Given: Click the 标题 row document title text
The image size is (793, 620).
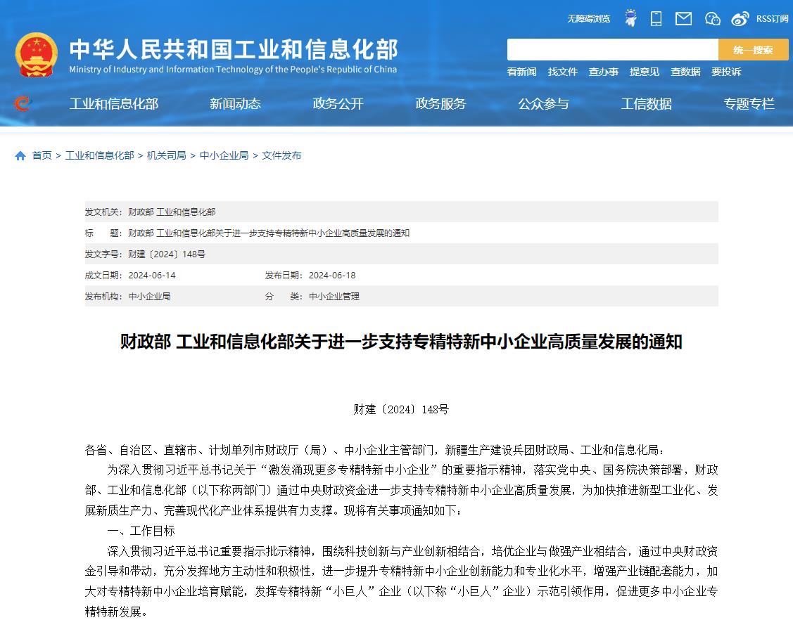Looking at the screenshot, I should 269,233.
